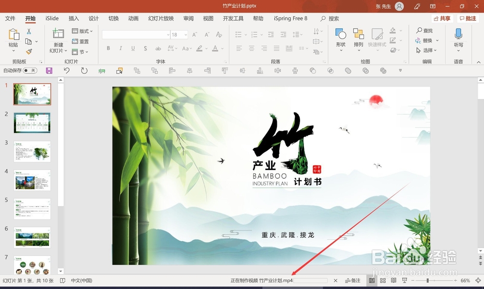Save the presentation with the purple disk icon
484x289 pixels.
(x=49, y=71)
